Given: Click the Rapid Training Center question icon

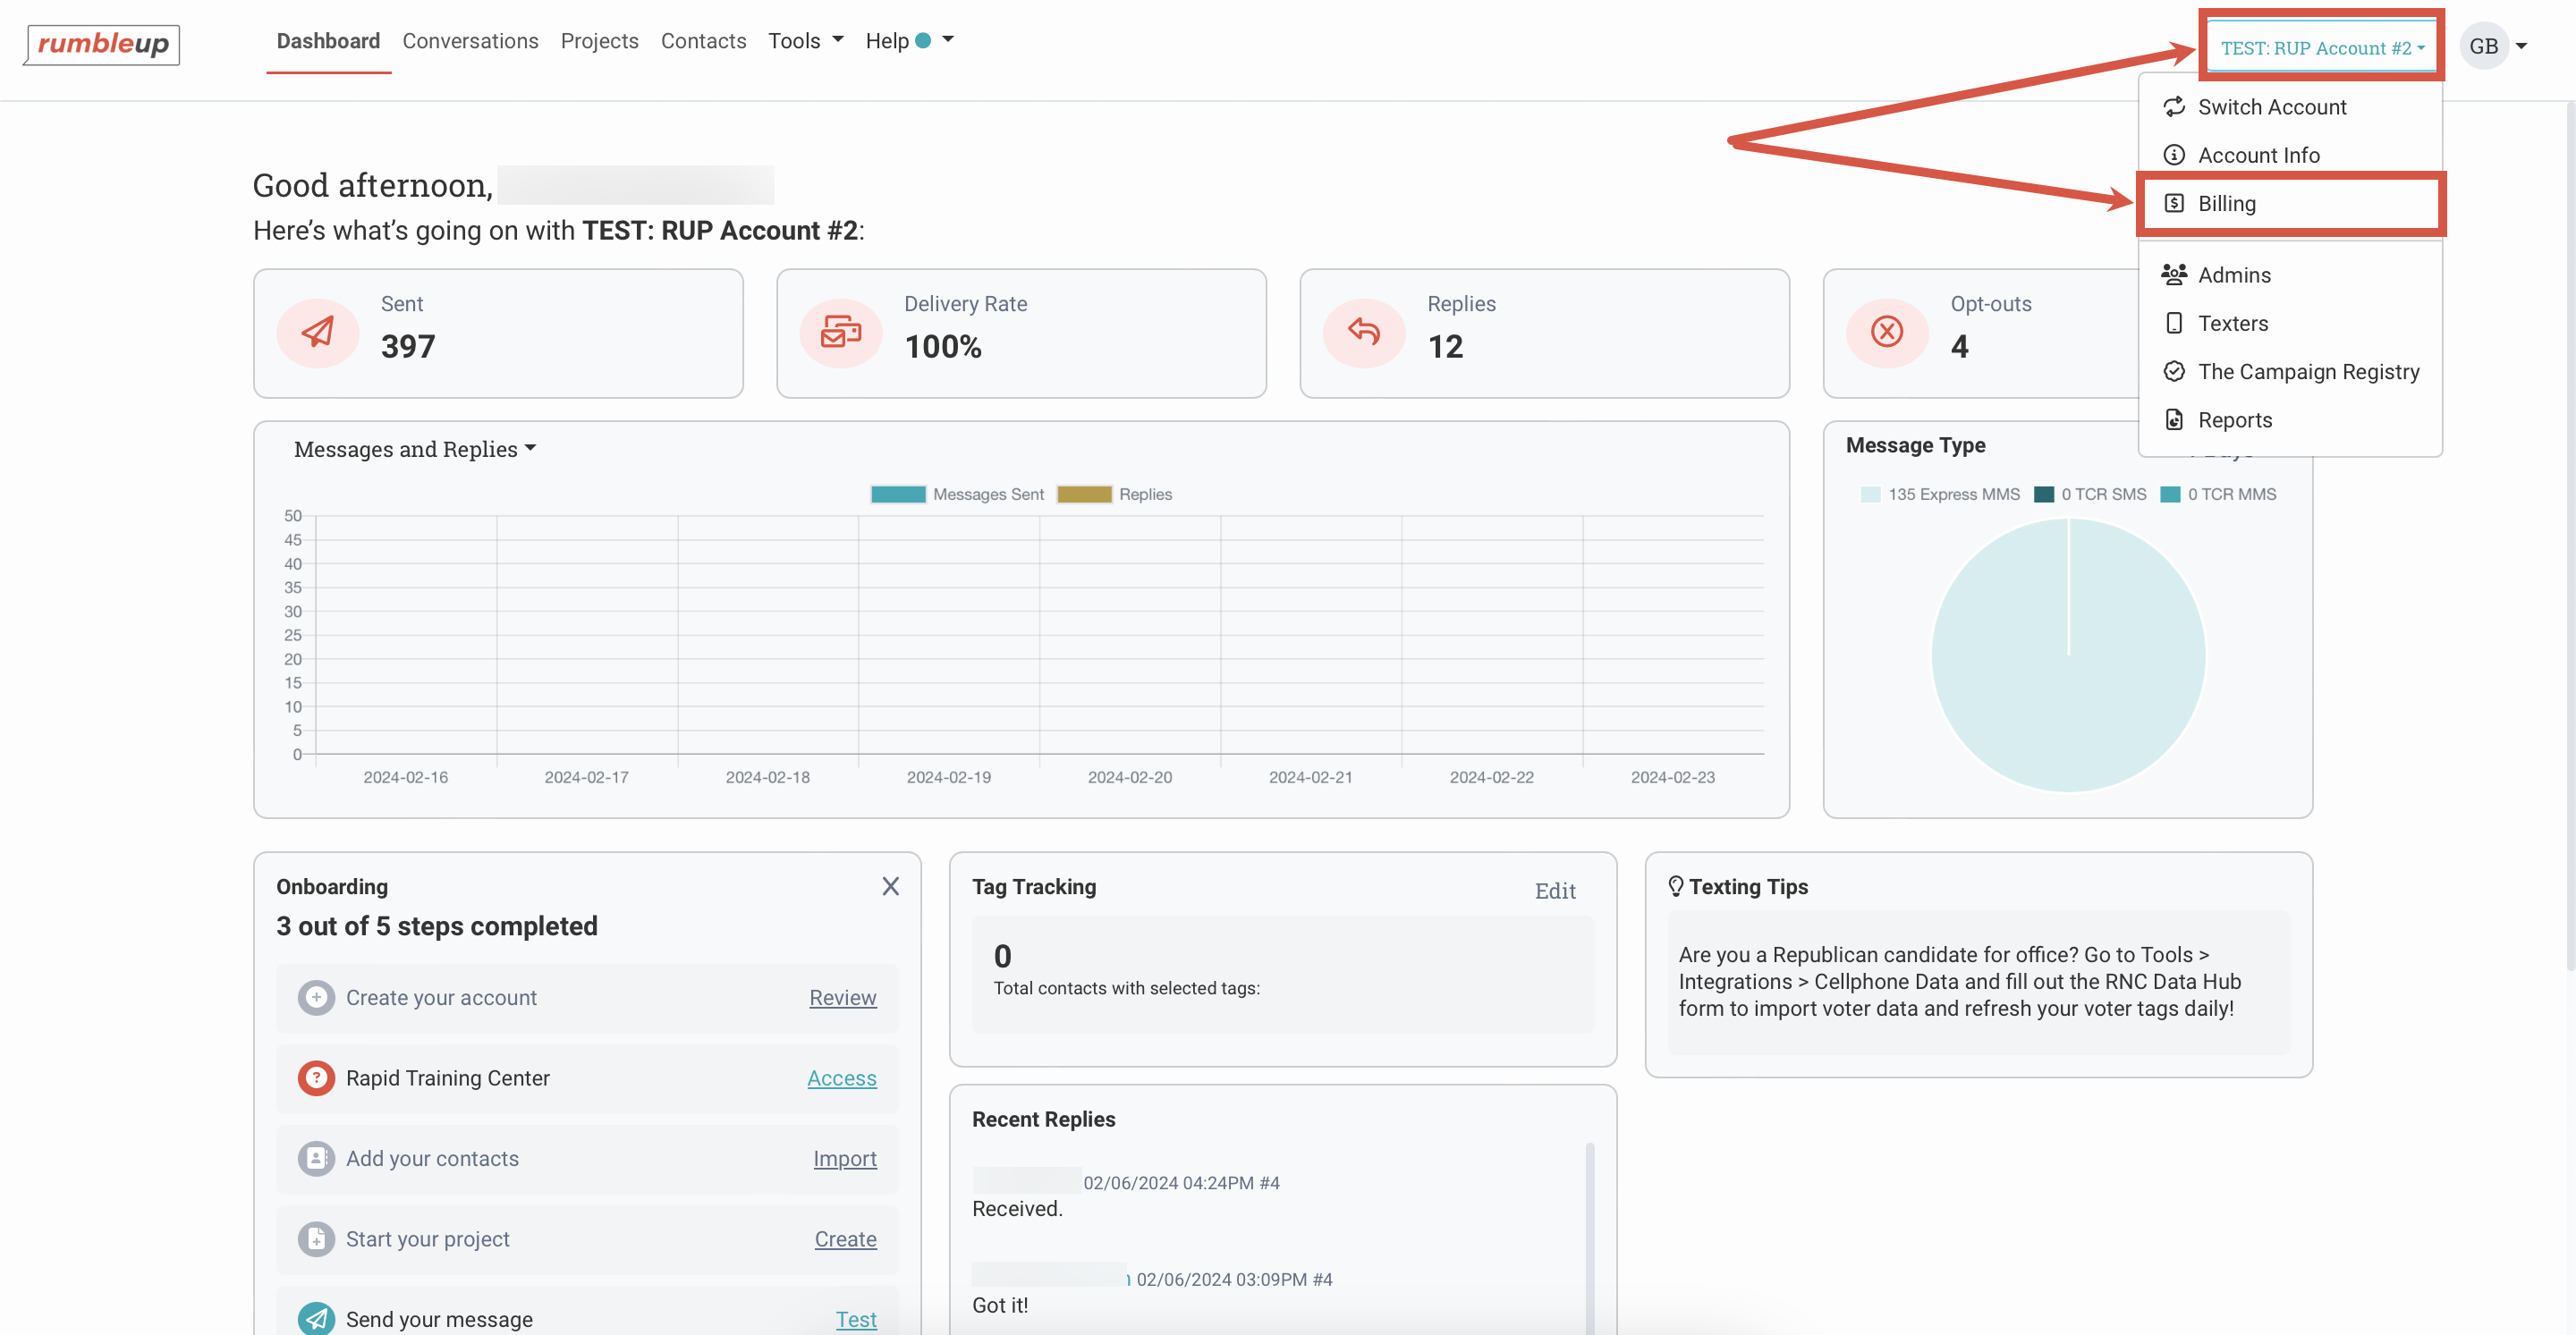Looking at the screenshot, I should coord(316,1078).
